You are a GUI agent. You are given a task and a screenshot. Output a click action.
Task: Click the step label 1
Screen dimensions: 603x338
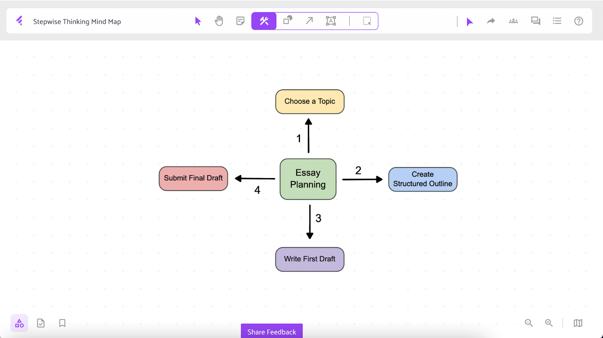299,138
